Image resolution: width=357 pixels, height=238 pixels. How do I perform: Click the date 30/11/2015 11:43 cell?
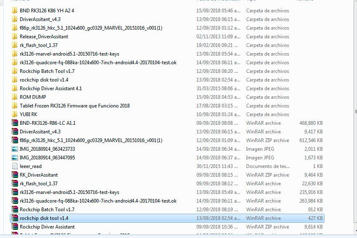217,166
